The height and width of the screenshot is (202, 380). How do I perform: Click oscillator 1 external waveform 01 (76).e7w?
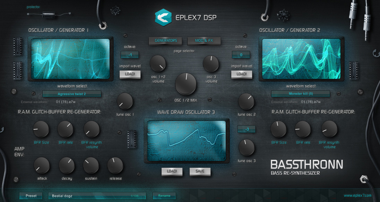[x=66, y=102]
